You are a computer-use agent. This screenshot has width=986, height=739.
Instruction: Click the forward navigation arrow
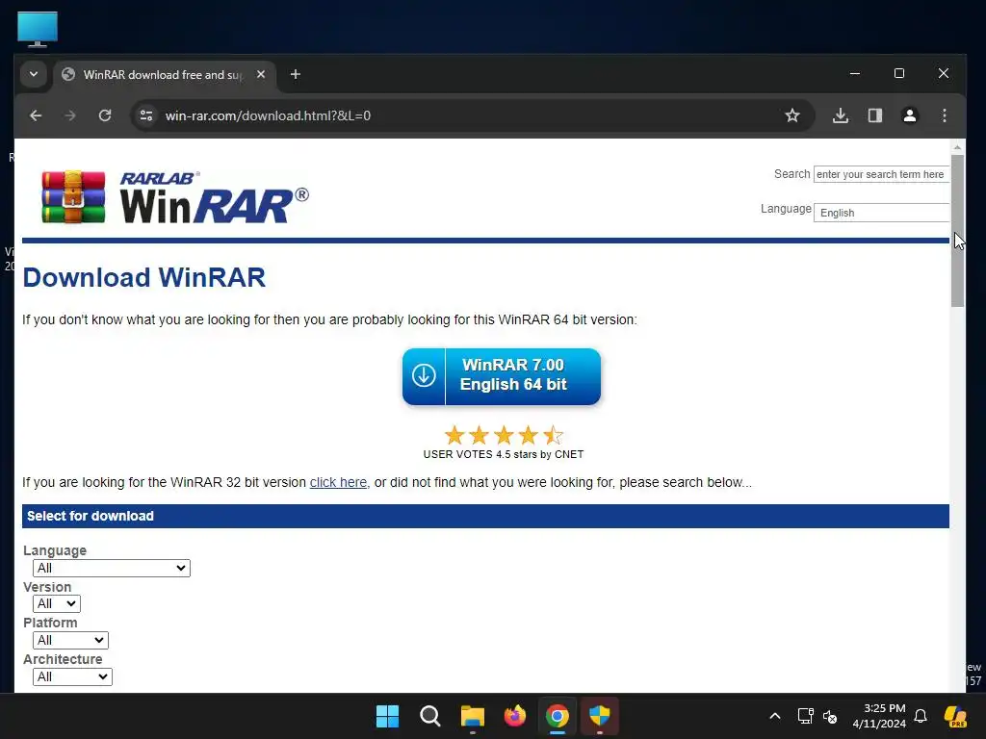point(70,115)
